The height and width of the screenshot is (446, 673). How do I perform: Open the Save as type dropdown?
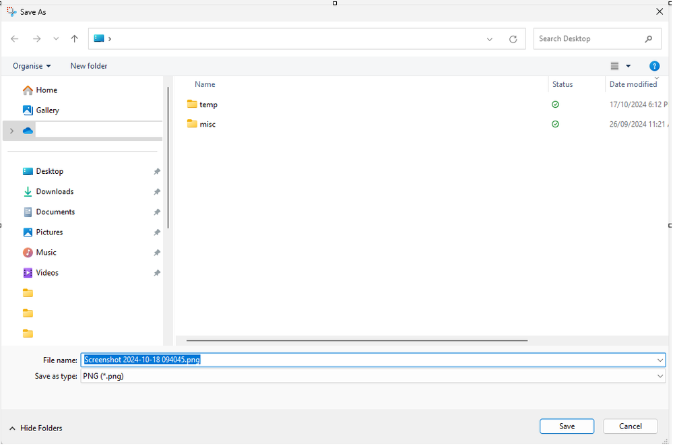click(x=373, y=376)
